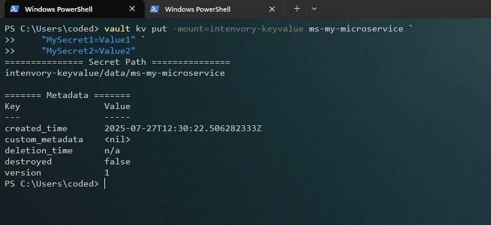
Task: Click PowerShell icon on first tab
Action: (15, 9)
